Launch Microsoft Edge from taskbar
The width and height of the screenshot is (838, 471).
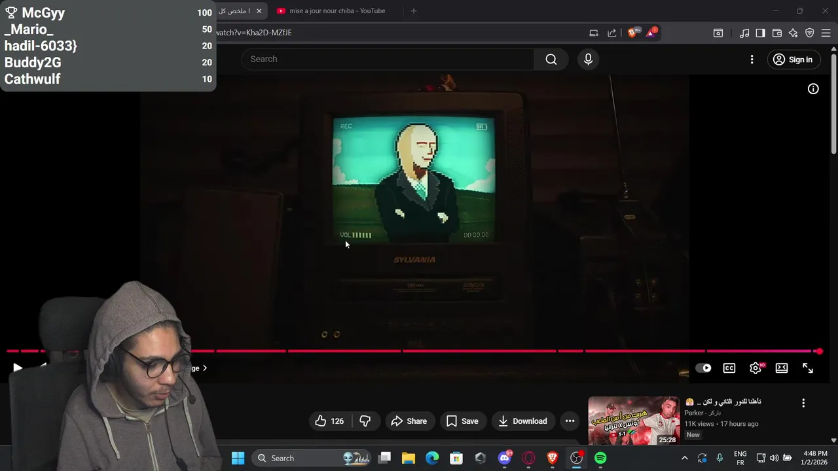click(432, 459)
